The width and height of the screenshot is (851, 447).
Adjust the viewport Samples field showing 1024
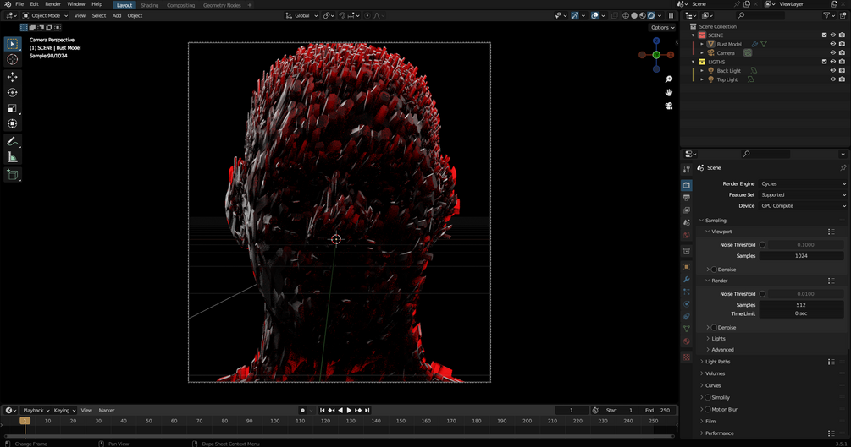(x=800, y=255)
